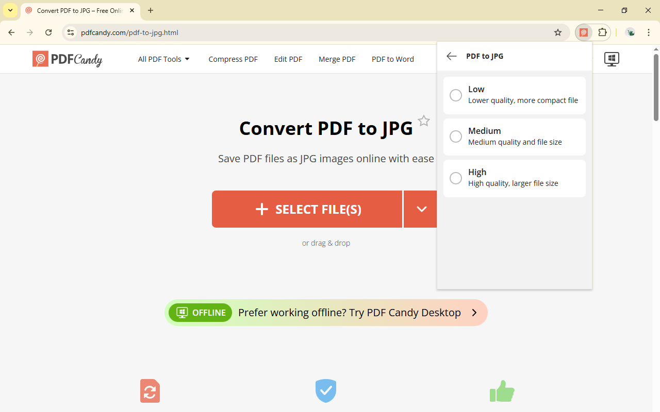Click the back arrow in the PDF to JPG panel

[x=451, y=56]
